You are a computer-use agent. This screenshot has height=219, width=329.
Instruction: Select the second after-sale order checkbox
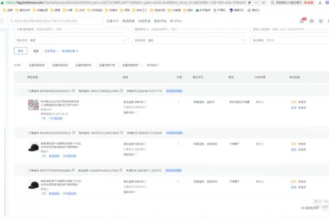pos(21,132)
